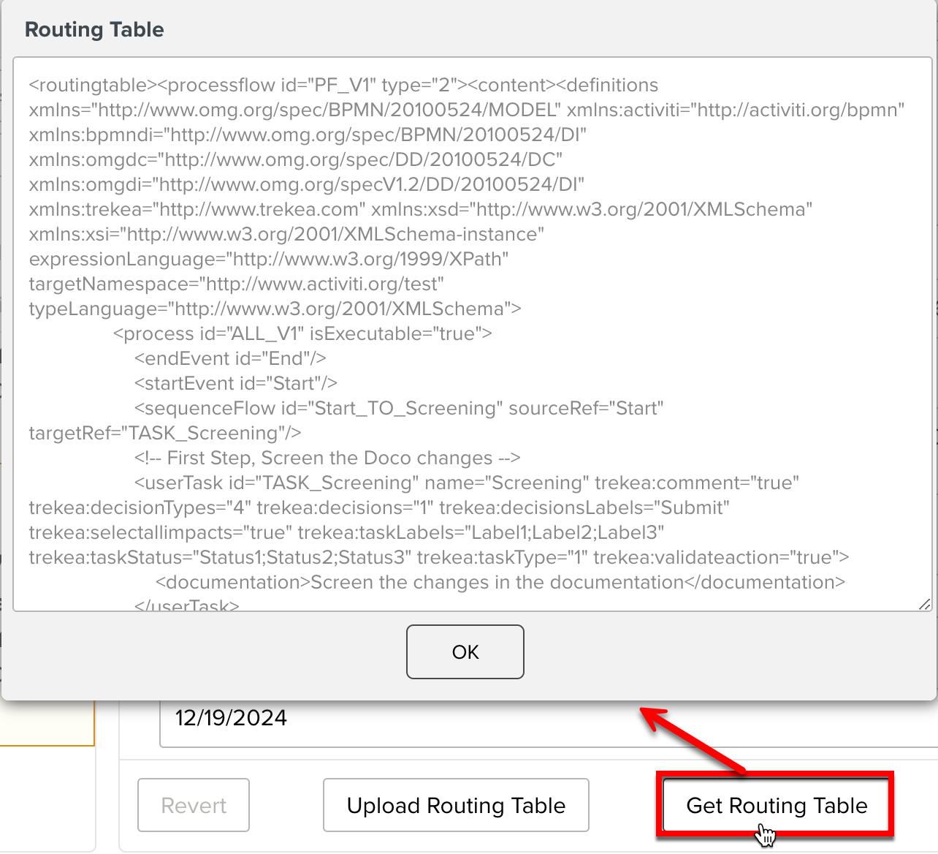
Task: Click the expressionLanguage XPath line
Action: click(268, 259)
